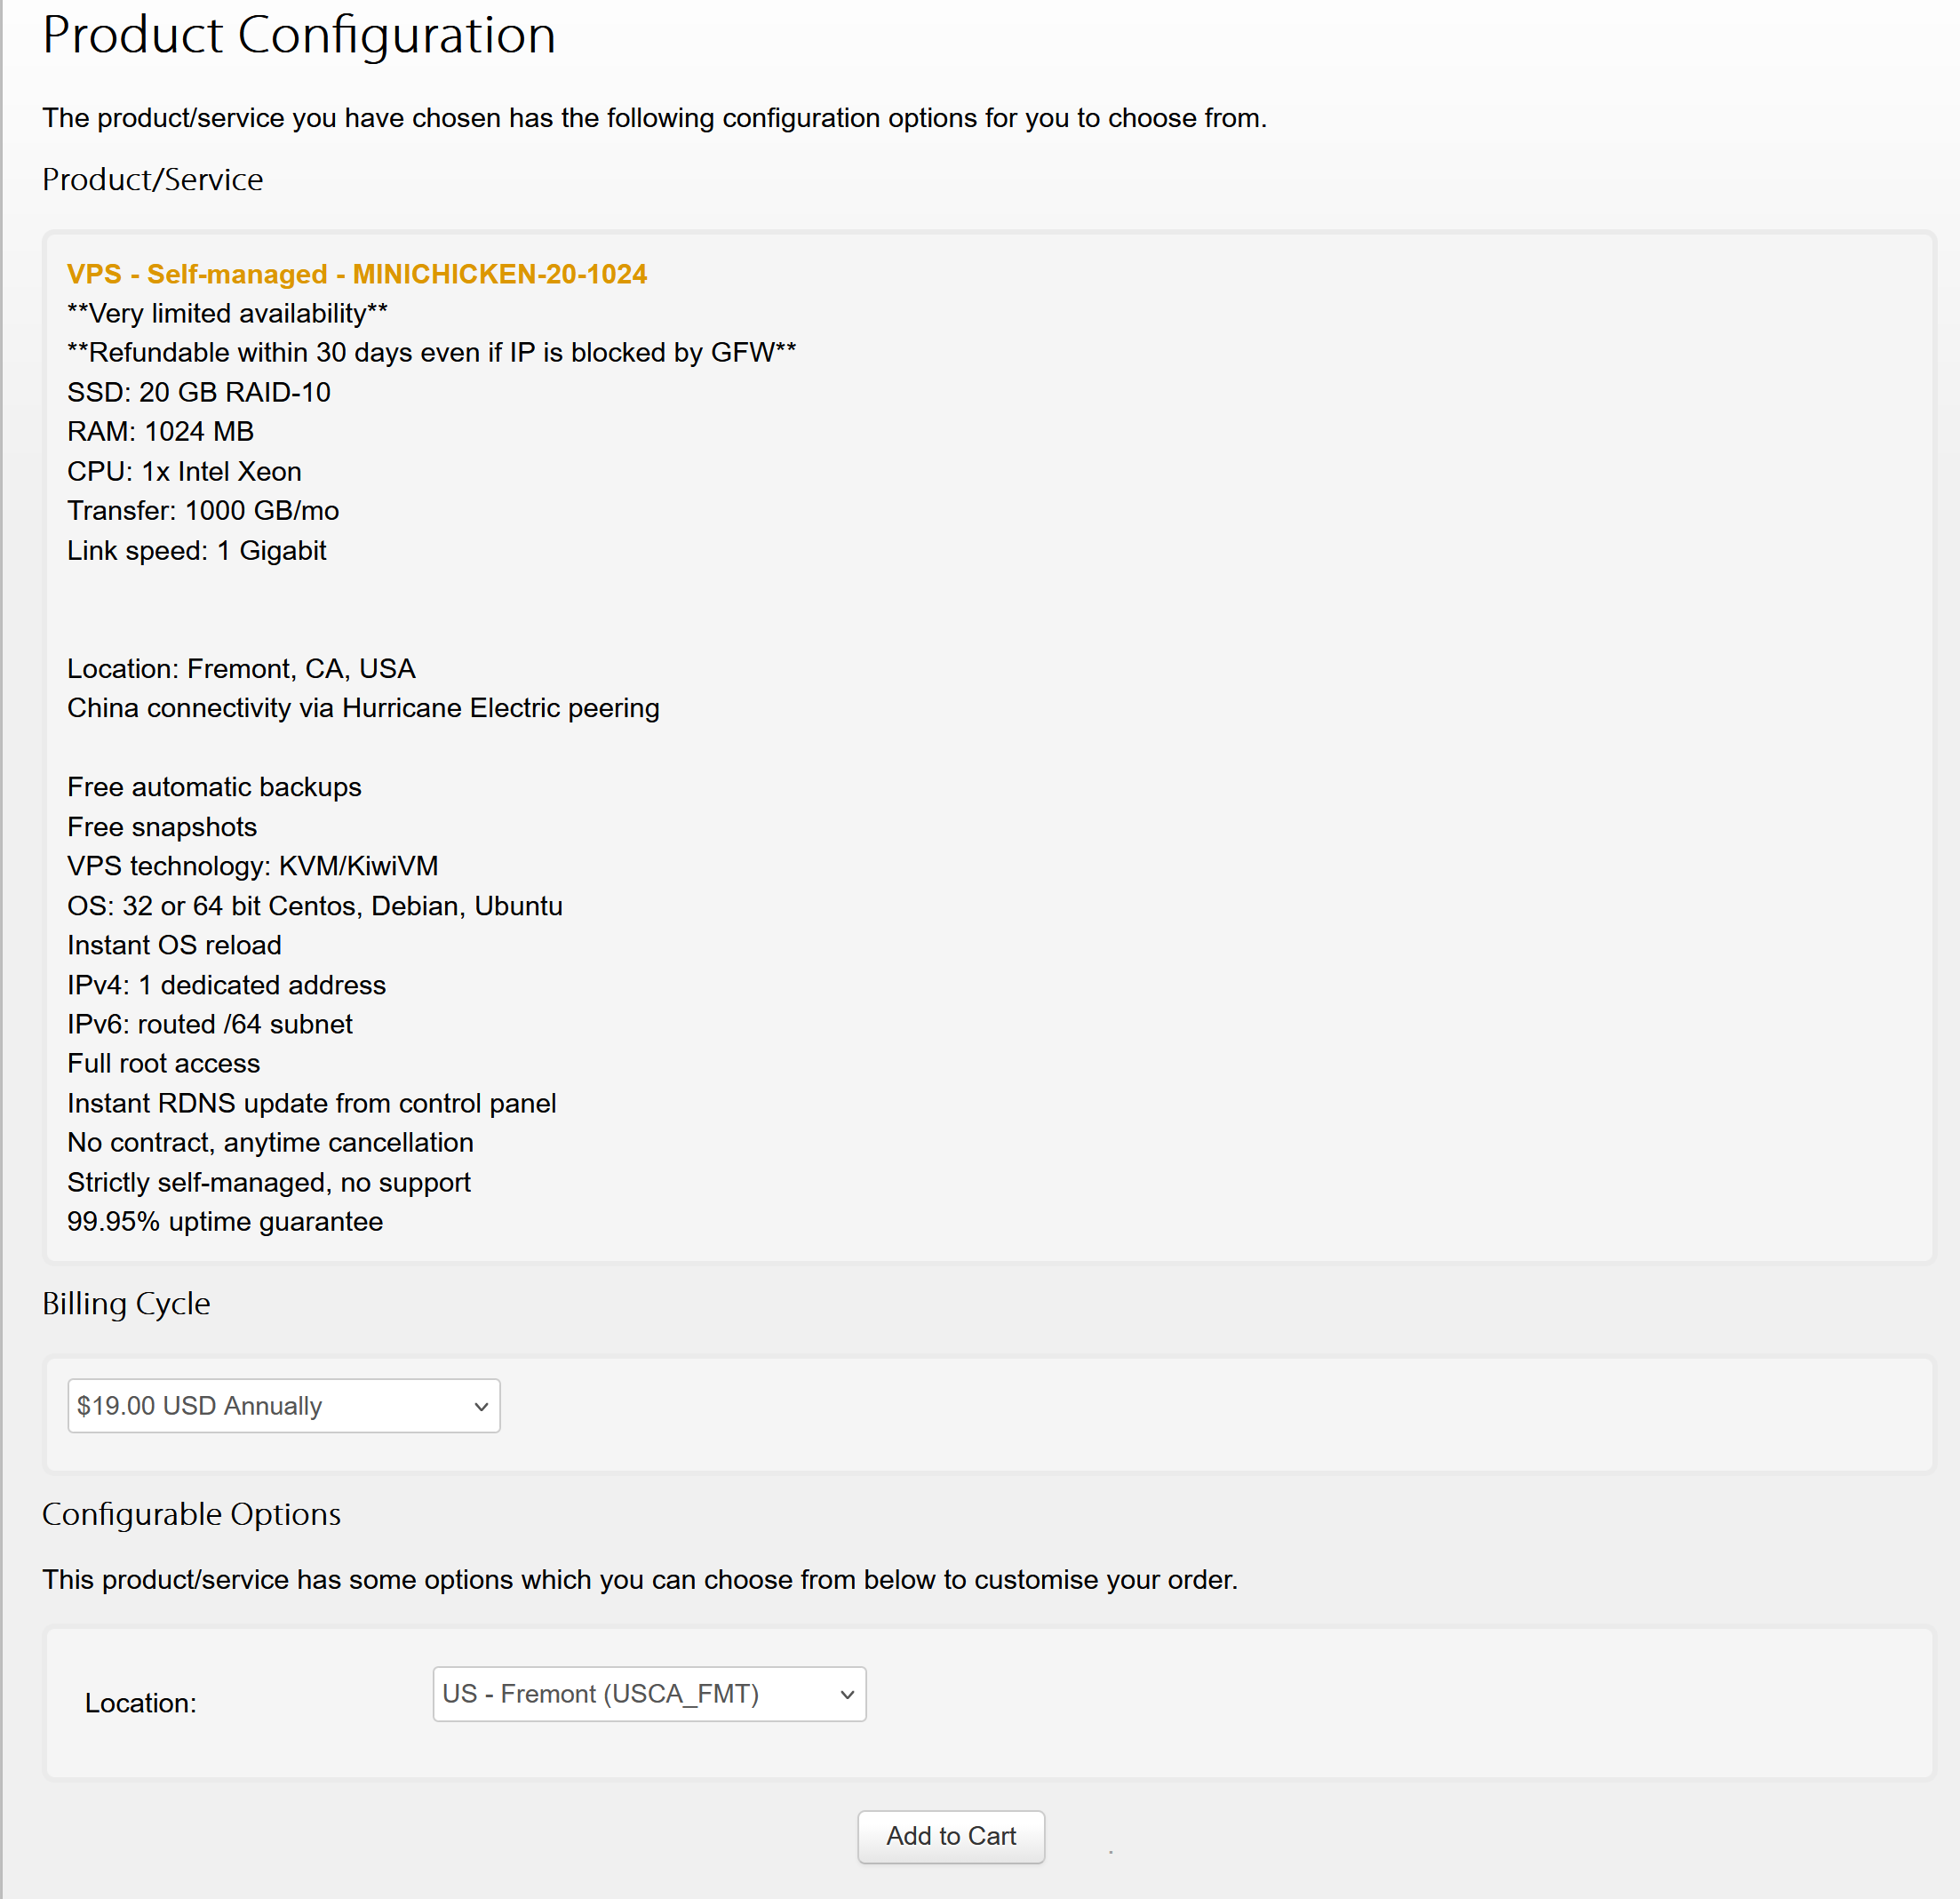This screenshot has width=1960, height=1899.
Task: Click the Location: field label
Action: coord(140,1703)
